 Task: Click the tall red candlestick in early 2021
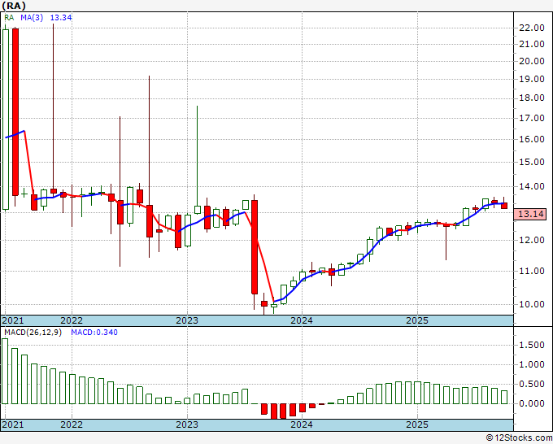click(x=15, y=111)
